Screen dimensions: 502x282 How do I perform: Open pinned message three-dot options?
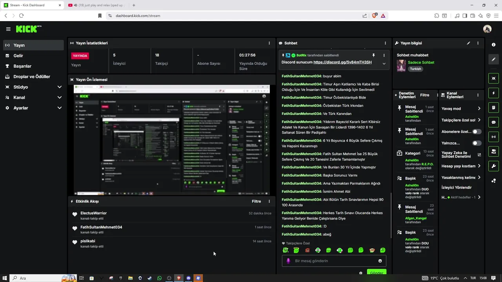[x=384, y=55]
